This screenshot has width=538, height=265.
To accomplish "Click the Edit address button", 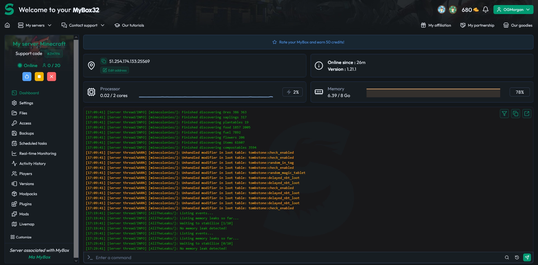I will (x=115, y=70).
